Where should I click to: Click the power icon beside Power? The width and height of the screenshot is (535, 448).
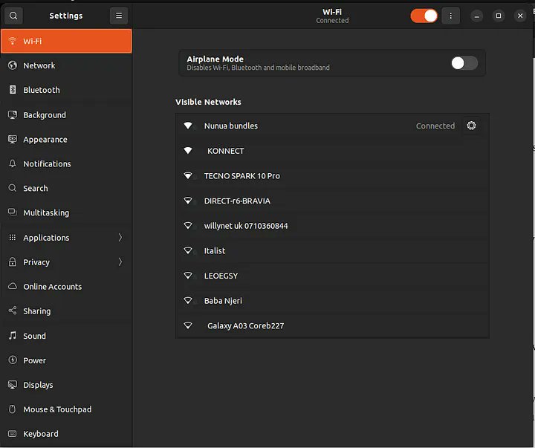13,360
